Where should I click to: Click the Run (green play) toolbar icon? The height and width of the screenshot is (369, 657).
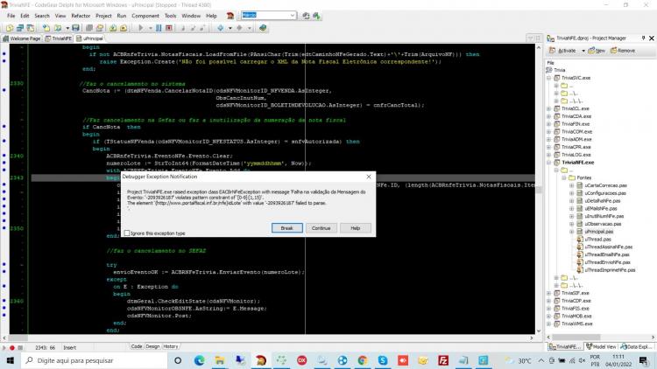141,28
